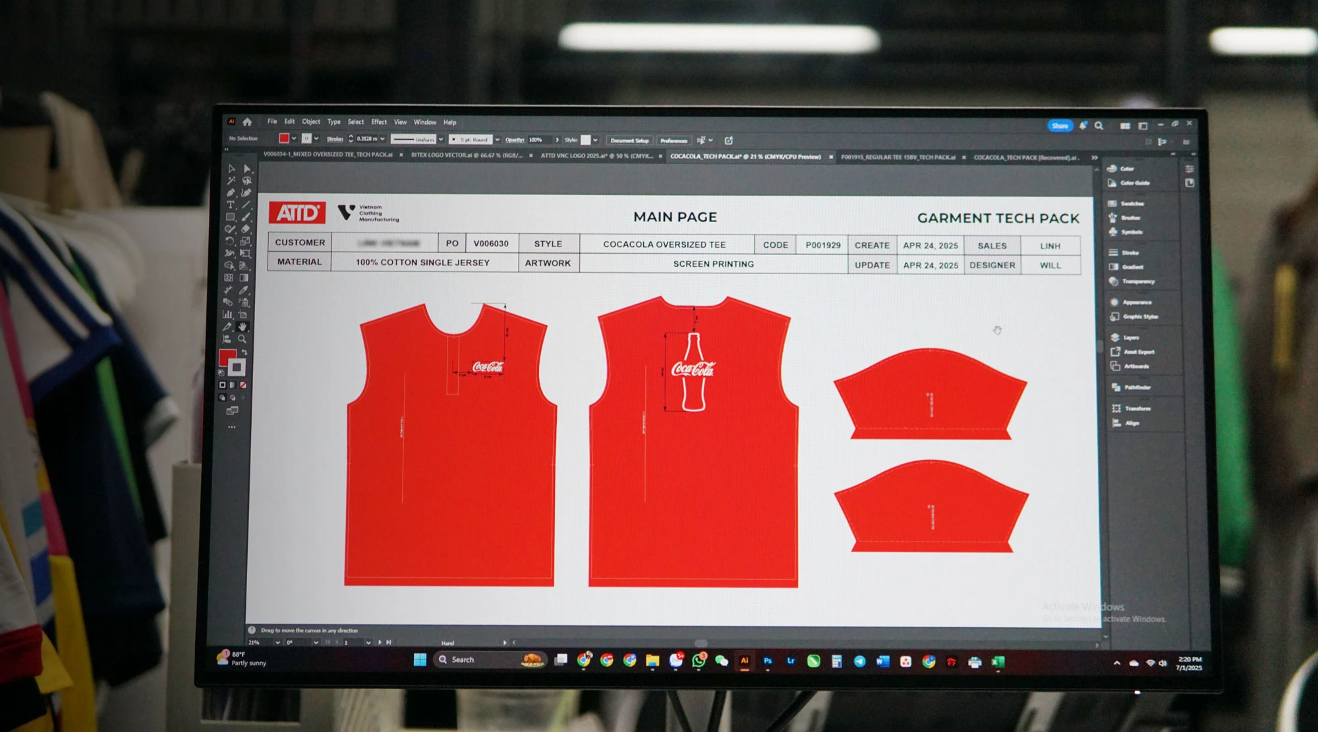Click the Opacity 100% input field
Screen dimensions: 1318x732
(540, 140)
